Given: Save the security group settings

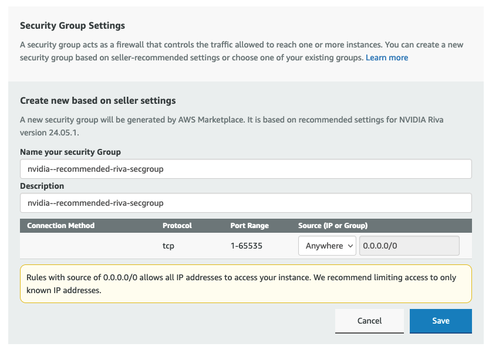Looking at the screenshot, I should tap(440, 321).
